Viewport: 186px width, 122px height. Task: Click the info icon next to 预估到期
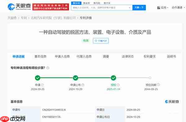tap(158, 85)
